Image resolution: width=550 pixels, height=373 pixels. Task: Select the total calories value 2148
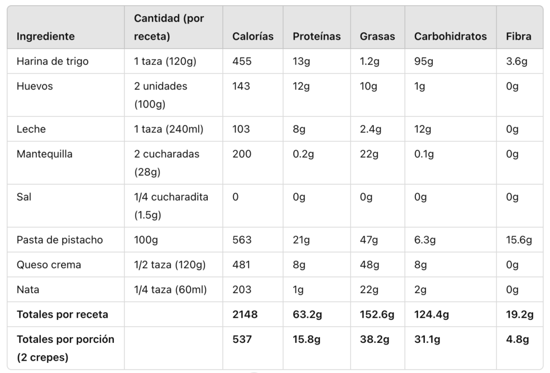(245, 315)
